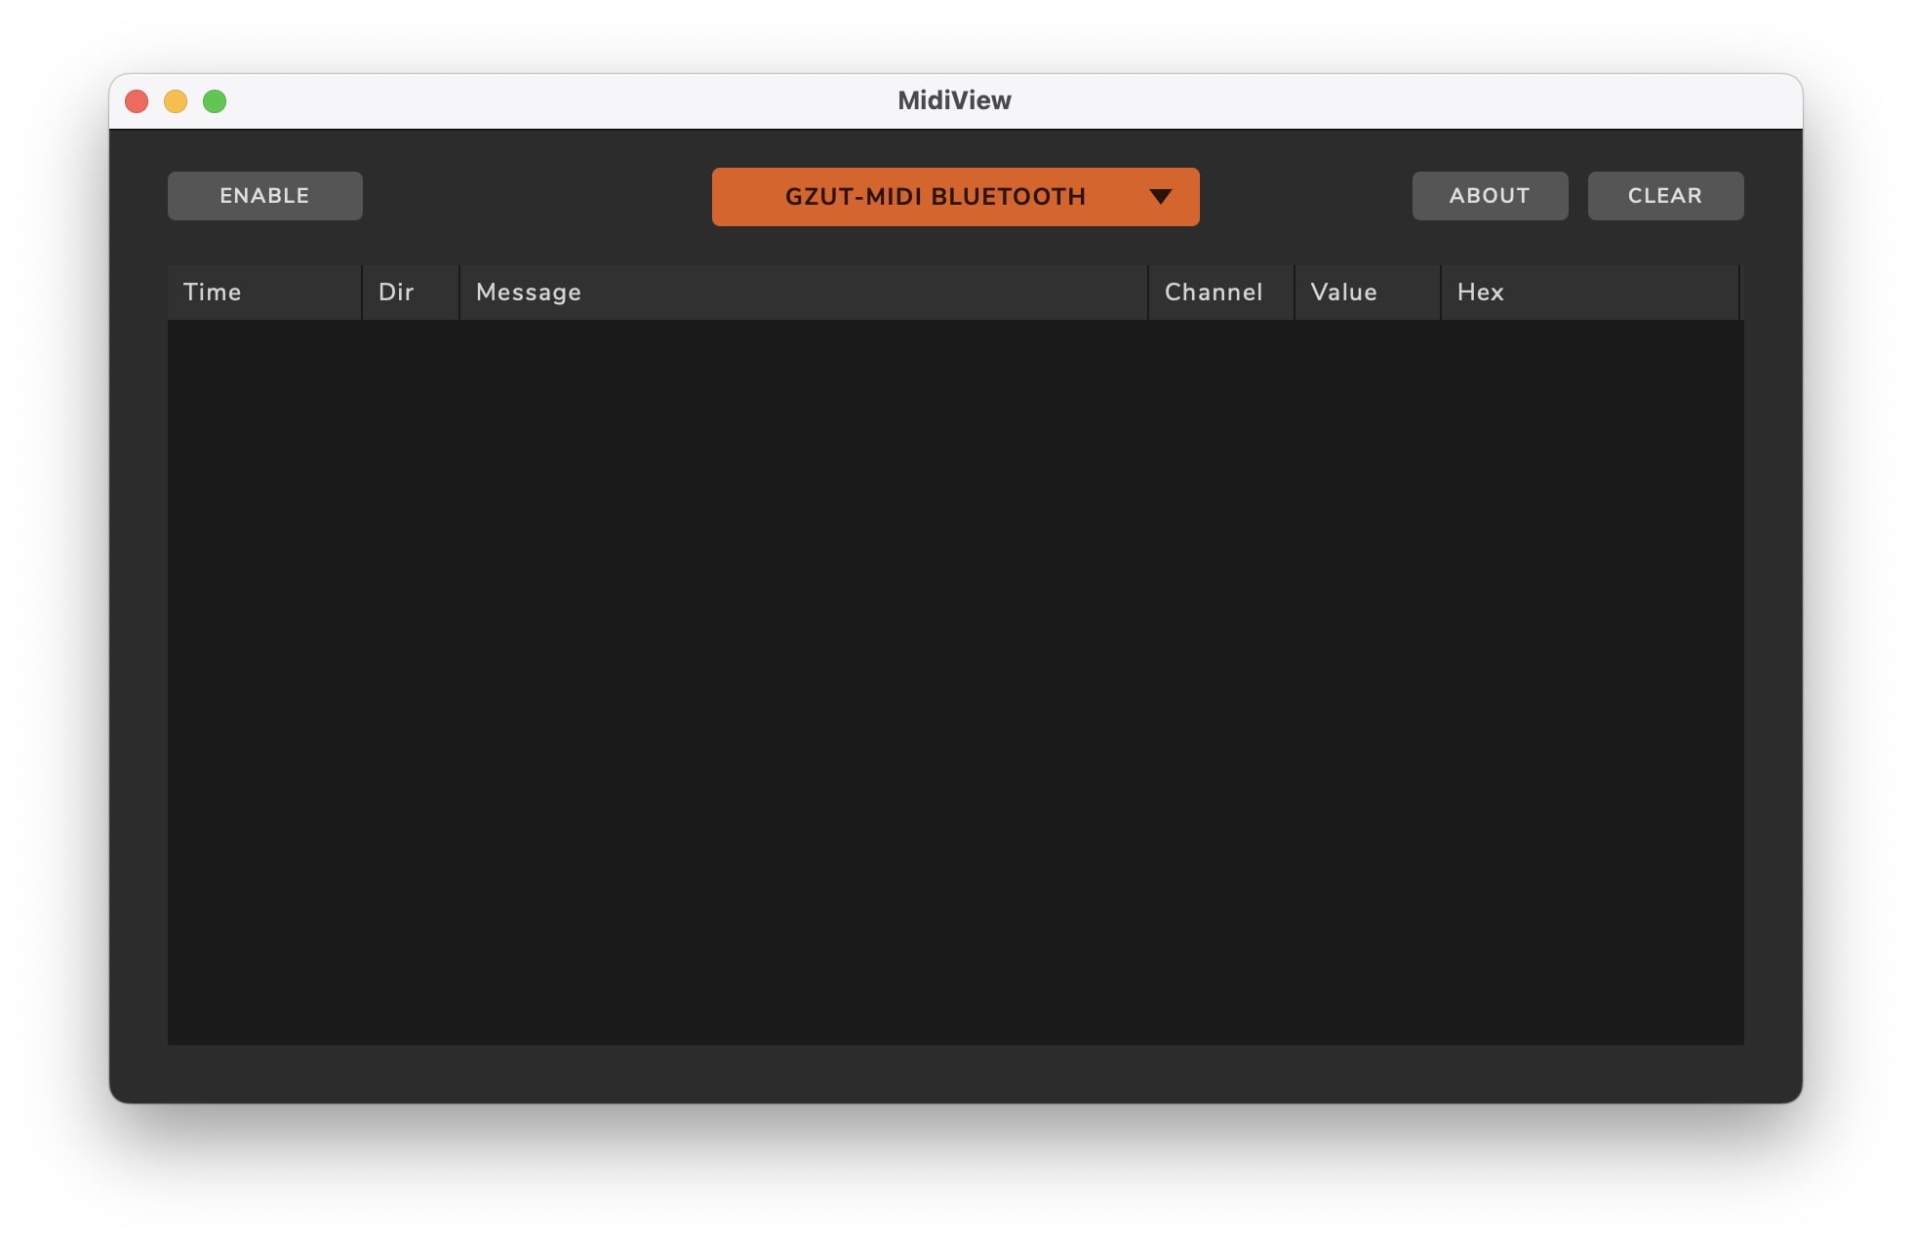This screenshot has width=1912, height=1248.
Task: Minimize the MidiView window
Action: tap(176, 101)
